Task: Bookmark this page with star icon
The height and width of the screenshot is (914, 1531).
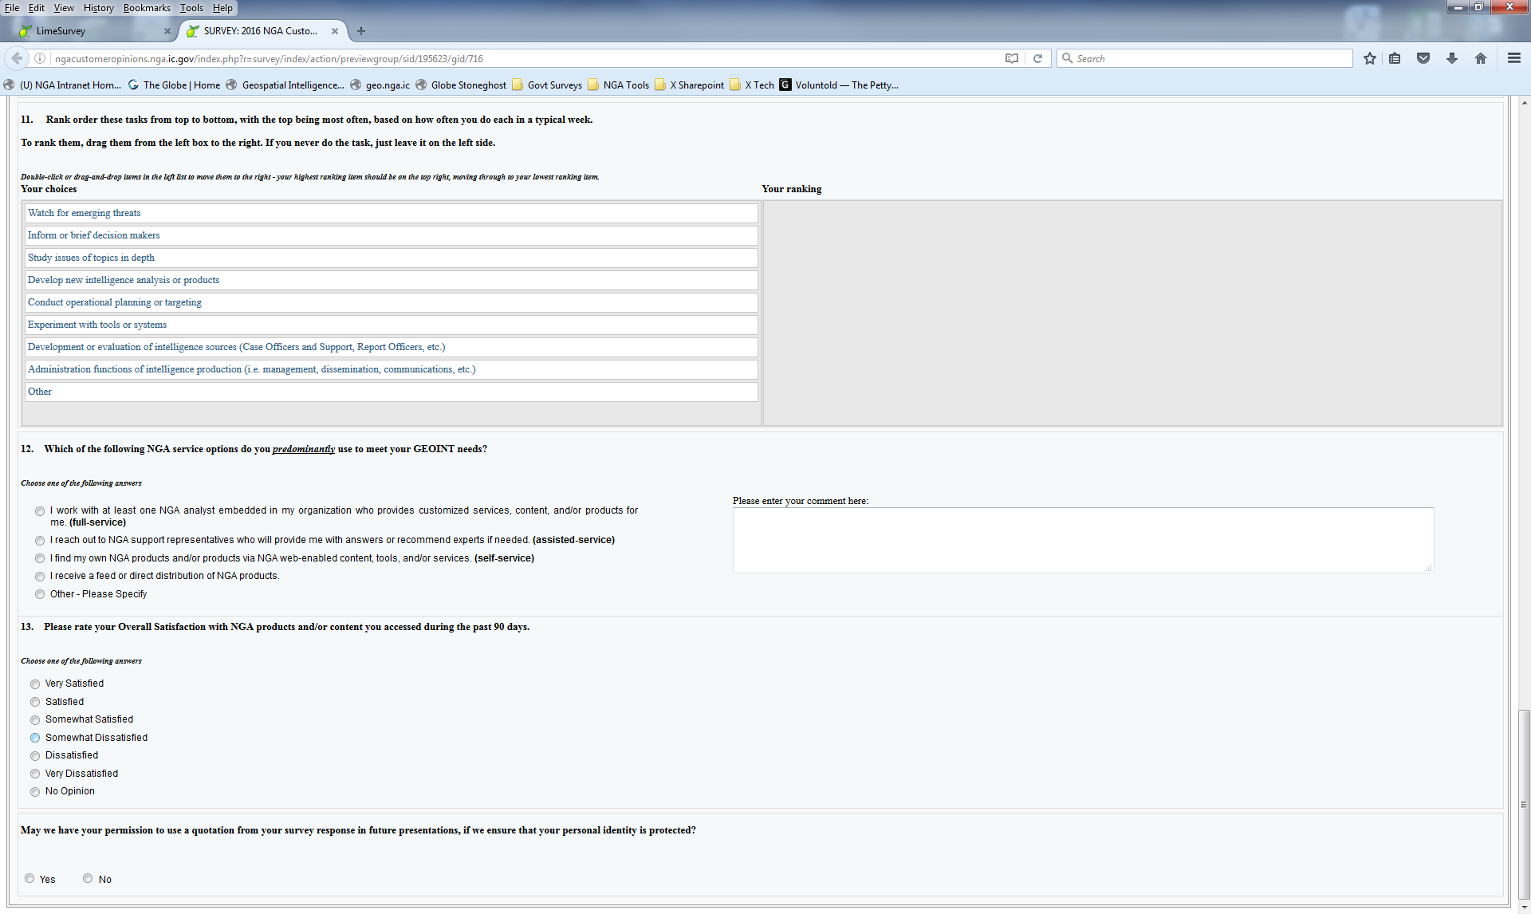Action: click(1369, 58)
